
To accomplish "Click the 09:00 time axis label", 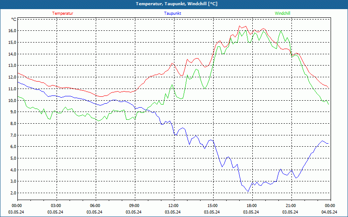I will point(135,206).
